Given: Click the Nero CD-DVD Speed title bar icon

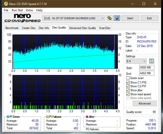Looking at the screenshot, I should click(6, 4).
